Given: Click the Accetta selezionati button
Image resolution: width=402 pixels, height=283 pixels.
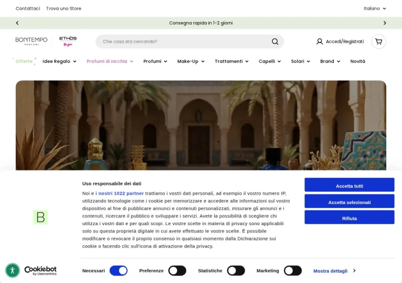Looking at the screenshot, I should coord(349,201).
